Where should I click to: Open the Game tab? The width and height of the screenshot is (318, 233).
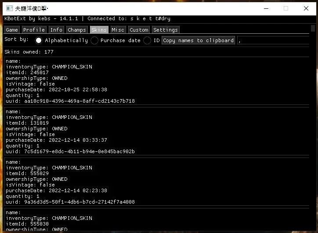(12, 30)
